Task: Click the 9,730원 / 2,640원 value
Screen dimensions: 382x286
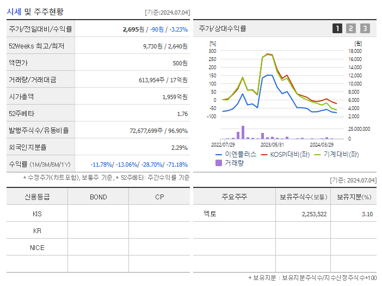Action: (x=165, y=46)
